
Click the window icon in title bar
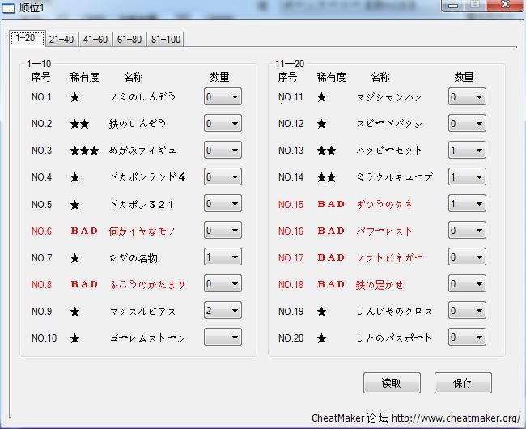(10, 8)
